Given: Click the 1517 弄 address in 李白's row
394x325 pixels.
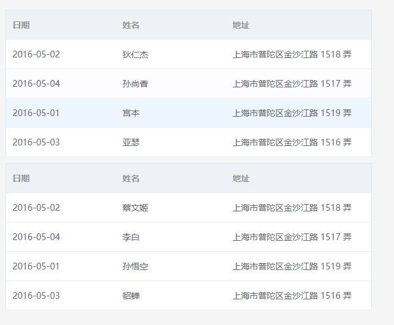Looking at the screenshot, I should (292, 237).
